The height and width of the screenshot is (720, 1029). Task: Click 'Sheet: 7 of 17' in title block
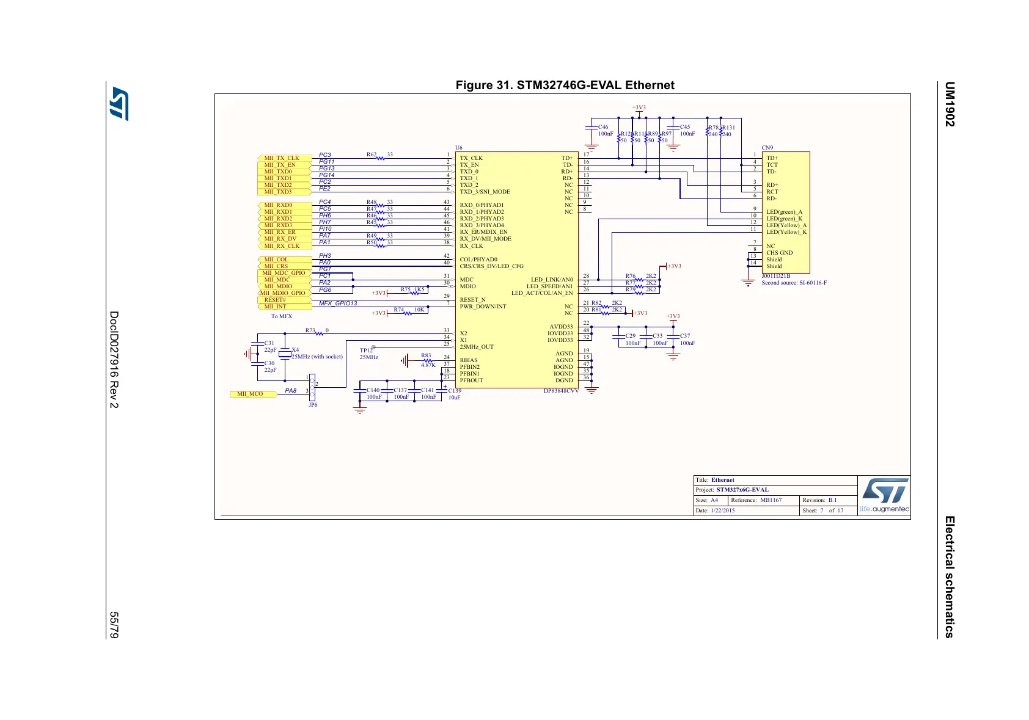click(823, 511)
